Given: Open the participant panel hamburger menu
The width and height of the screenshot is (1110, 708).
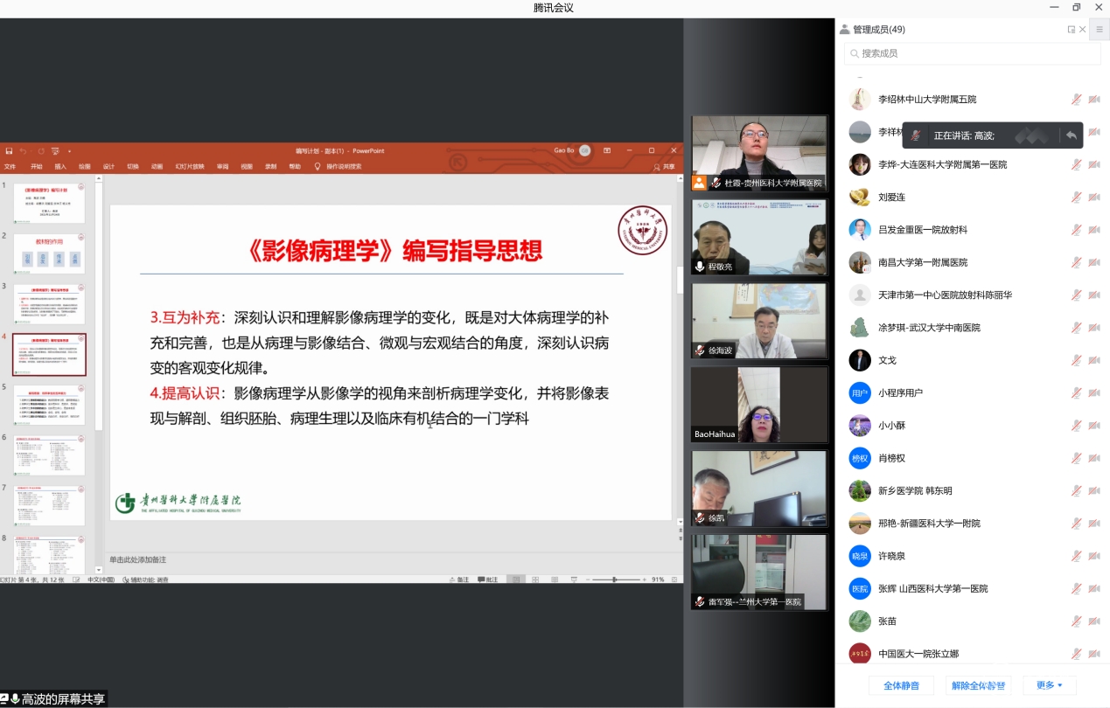Looking at the screenshot, I should click(x=1100, y=29).
